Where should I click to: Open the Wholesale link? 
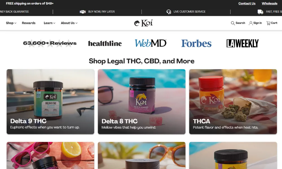tap(269, 3)
